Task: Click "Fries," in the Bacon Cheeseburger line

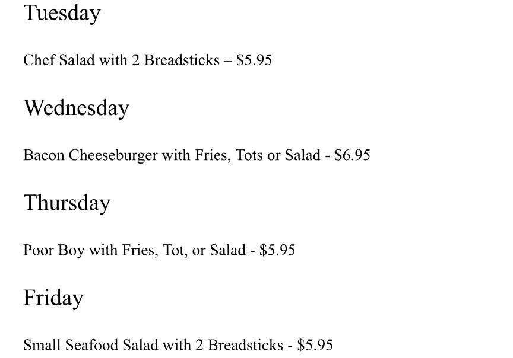Action: point(213,155)
